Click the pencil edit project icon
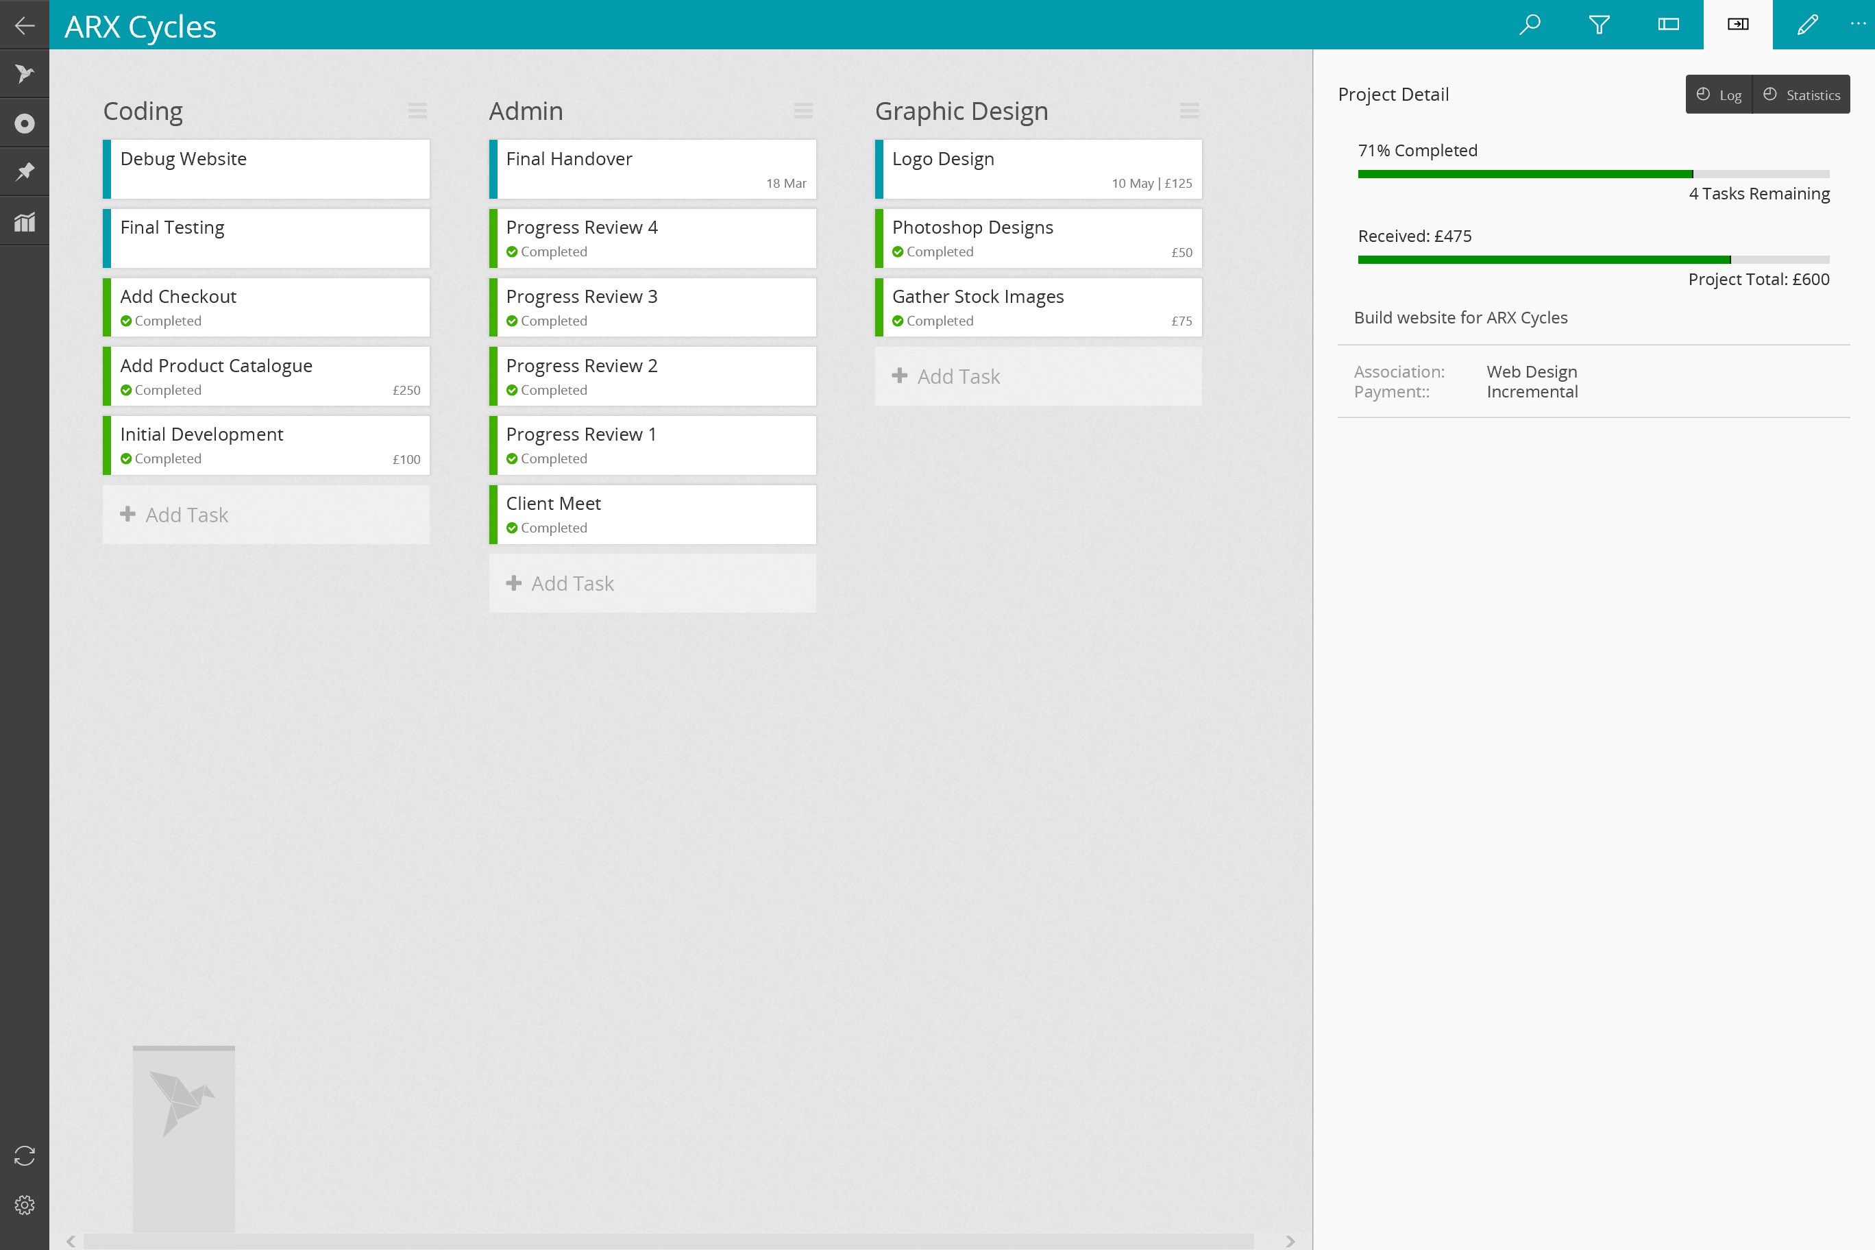The width and height of the screenshot is (1875, 1250). [x=1807, y=25]
